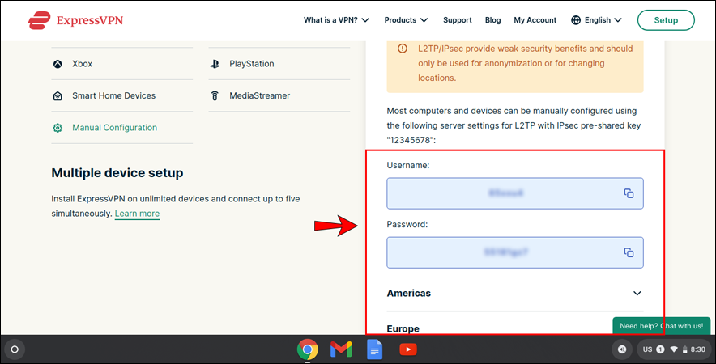The width and height of the screenshot is (716, 364).
Task: Click the blurred Username field
Action: [x=515, y=193]
